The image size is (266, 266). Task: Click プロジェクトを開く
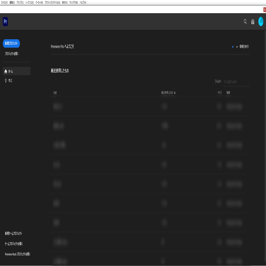point(12,54)
